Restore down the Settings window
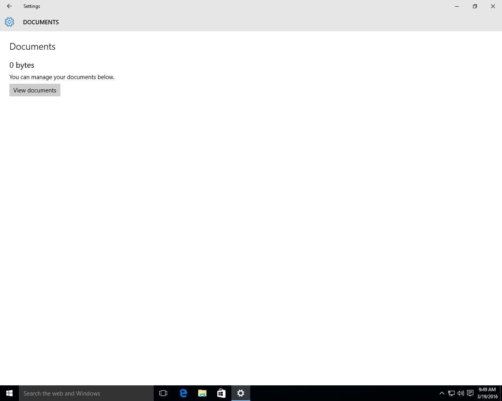The width and height of the screenshot is (502, 401). 475,6
